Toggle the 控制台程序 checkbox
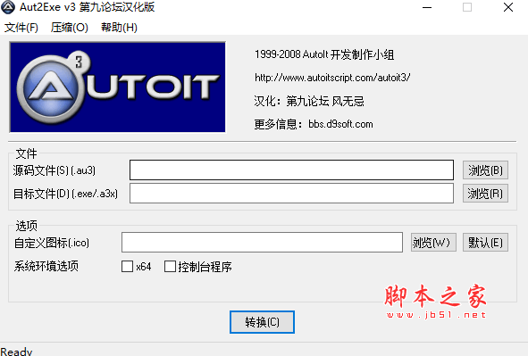528x356 pixels. (170, 267)
